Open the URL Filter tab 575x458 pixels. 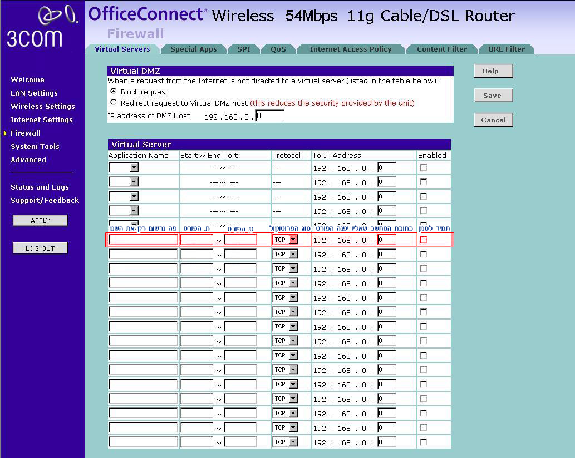506,49
